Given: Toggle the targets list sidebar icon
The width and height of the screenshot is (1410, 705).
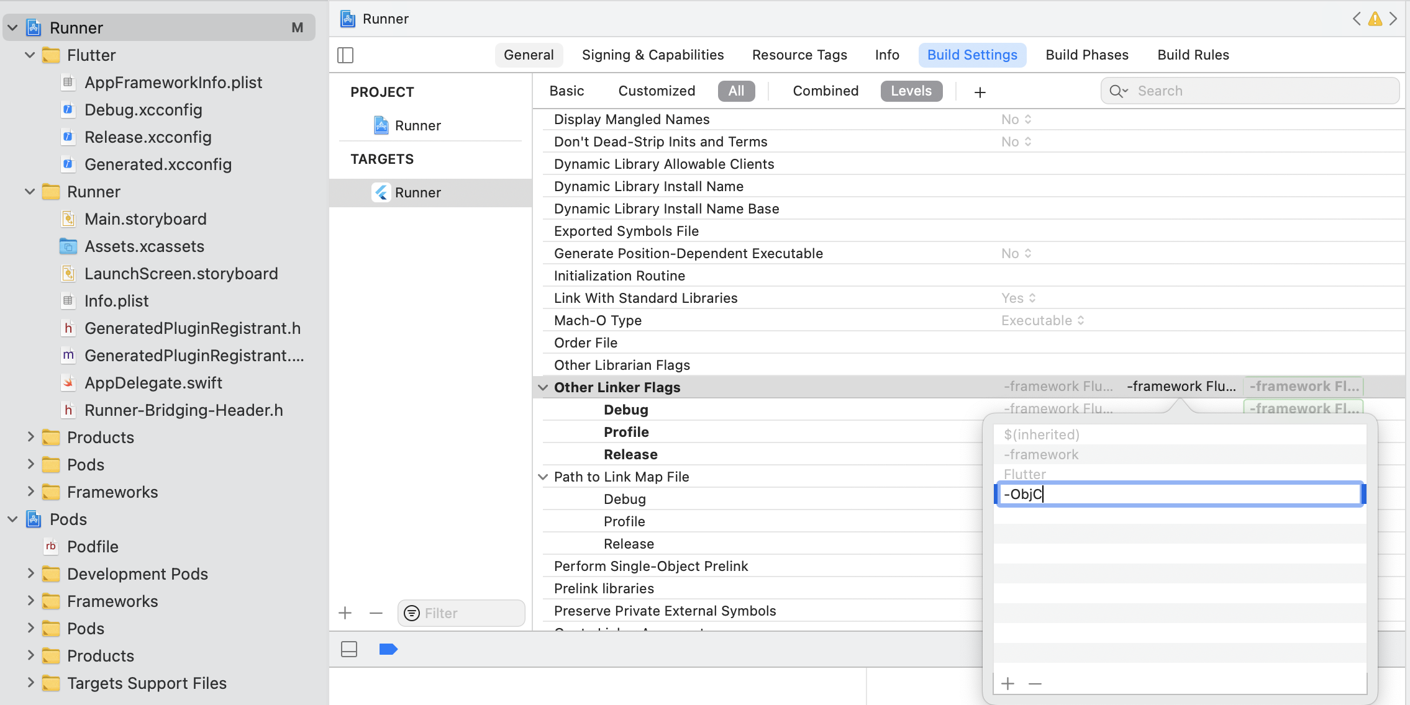Looking at the screenshot, I should coord(345,55).
